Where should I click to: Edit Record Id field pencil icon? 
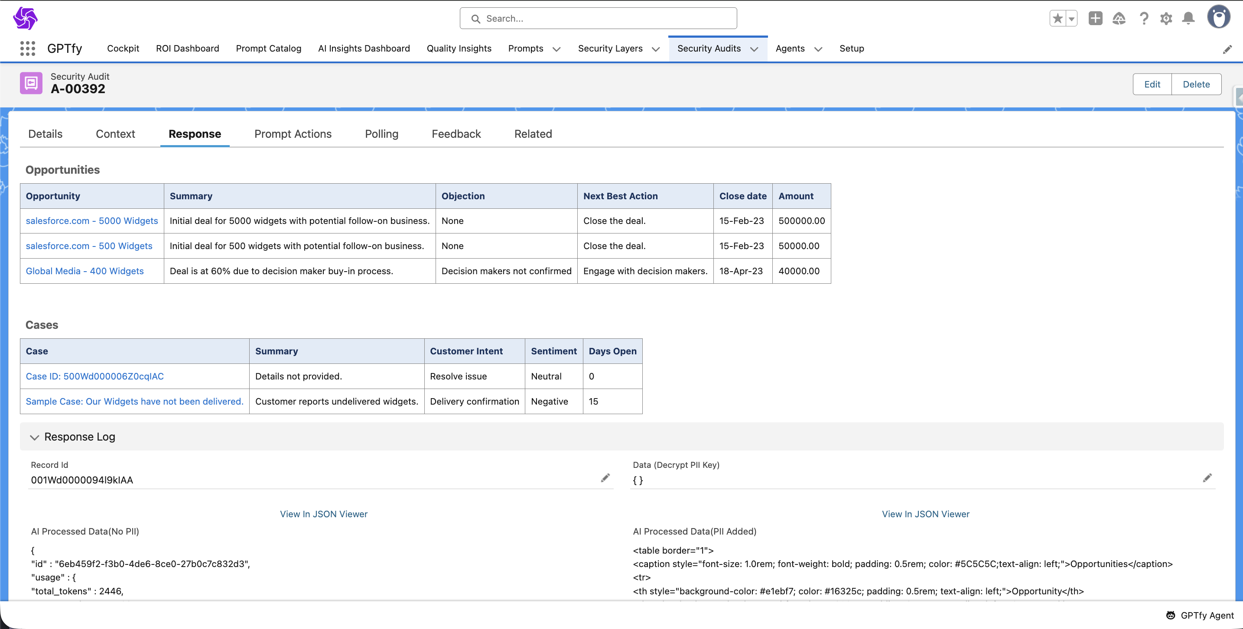(x=605, y=477)
